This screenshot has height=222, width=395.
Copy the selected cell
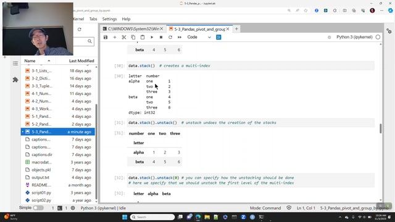click(133, 37)
